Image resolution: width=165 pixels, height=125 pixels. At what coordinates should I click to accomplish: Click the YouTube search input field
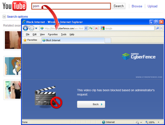tap(71, 6)
